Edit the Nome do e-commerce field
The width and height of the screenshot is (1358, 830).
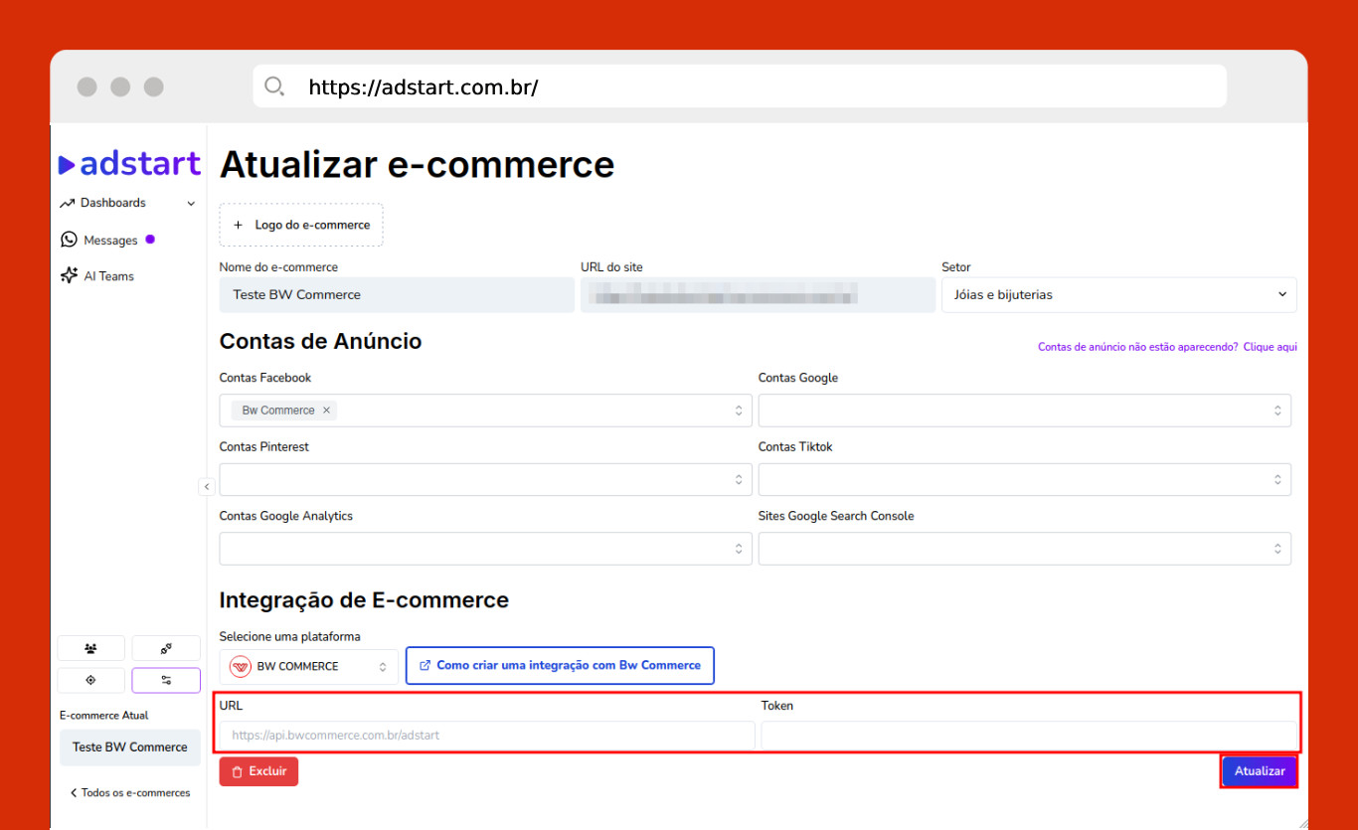(397, 295)
